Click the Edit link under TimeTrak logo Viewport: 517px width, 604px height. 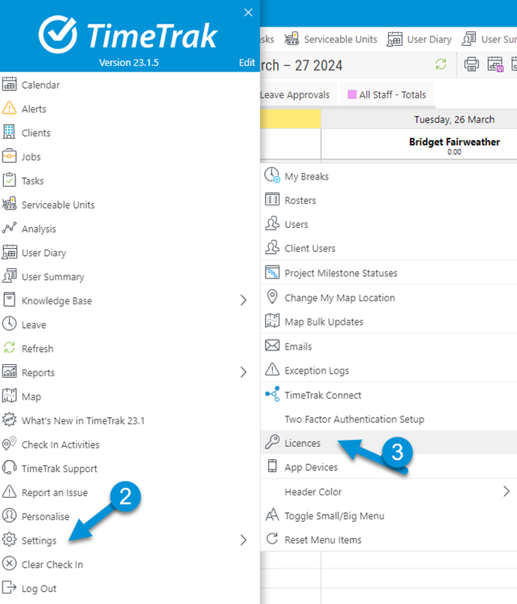pyautogui.click(x=246, y=63)
